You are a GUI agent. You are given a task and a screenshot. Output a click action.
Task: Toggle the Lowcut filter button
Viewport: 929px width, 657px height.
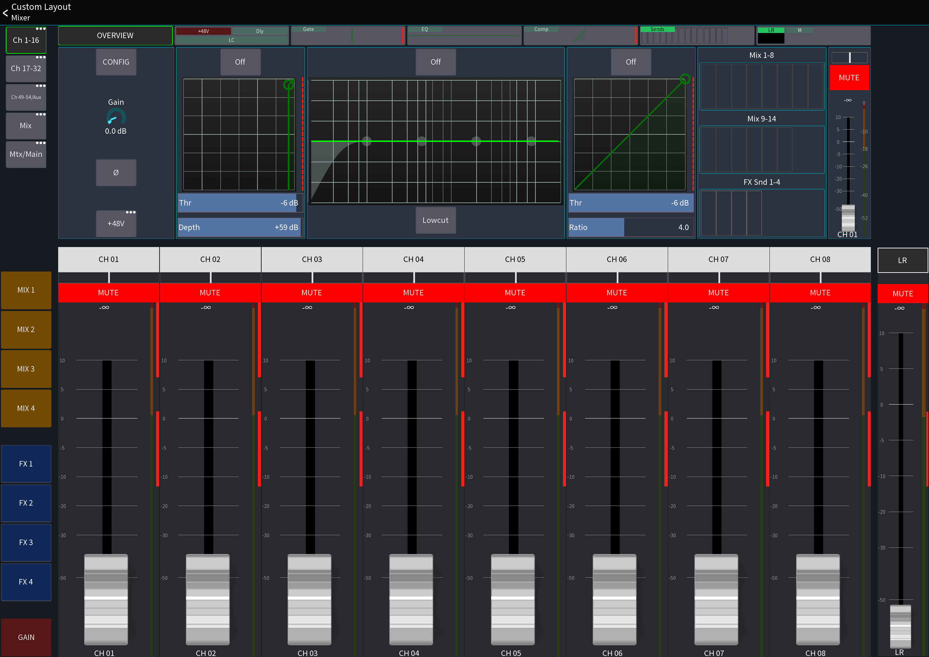[x=435, y=220]
